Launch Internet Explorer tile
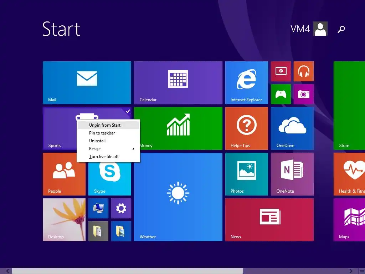The height and width of the screenshot is (274, 365). click(x=247, y=83)
